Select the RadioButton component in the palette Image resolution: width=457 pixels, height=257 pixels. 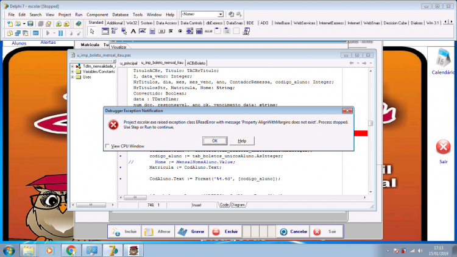180,31
